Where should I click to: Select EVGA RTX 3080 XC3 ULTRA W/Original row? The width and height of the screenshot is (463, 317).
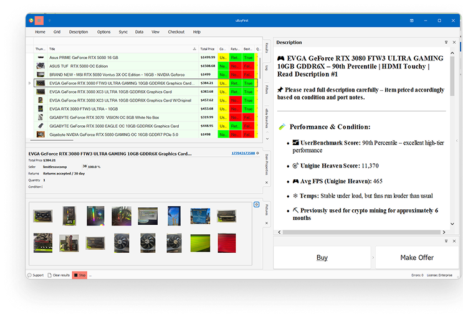coord(146,100)
